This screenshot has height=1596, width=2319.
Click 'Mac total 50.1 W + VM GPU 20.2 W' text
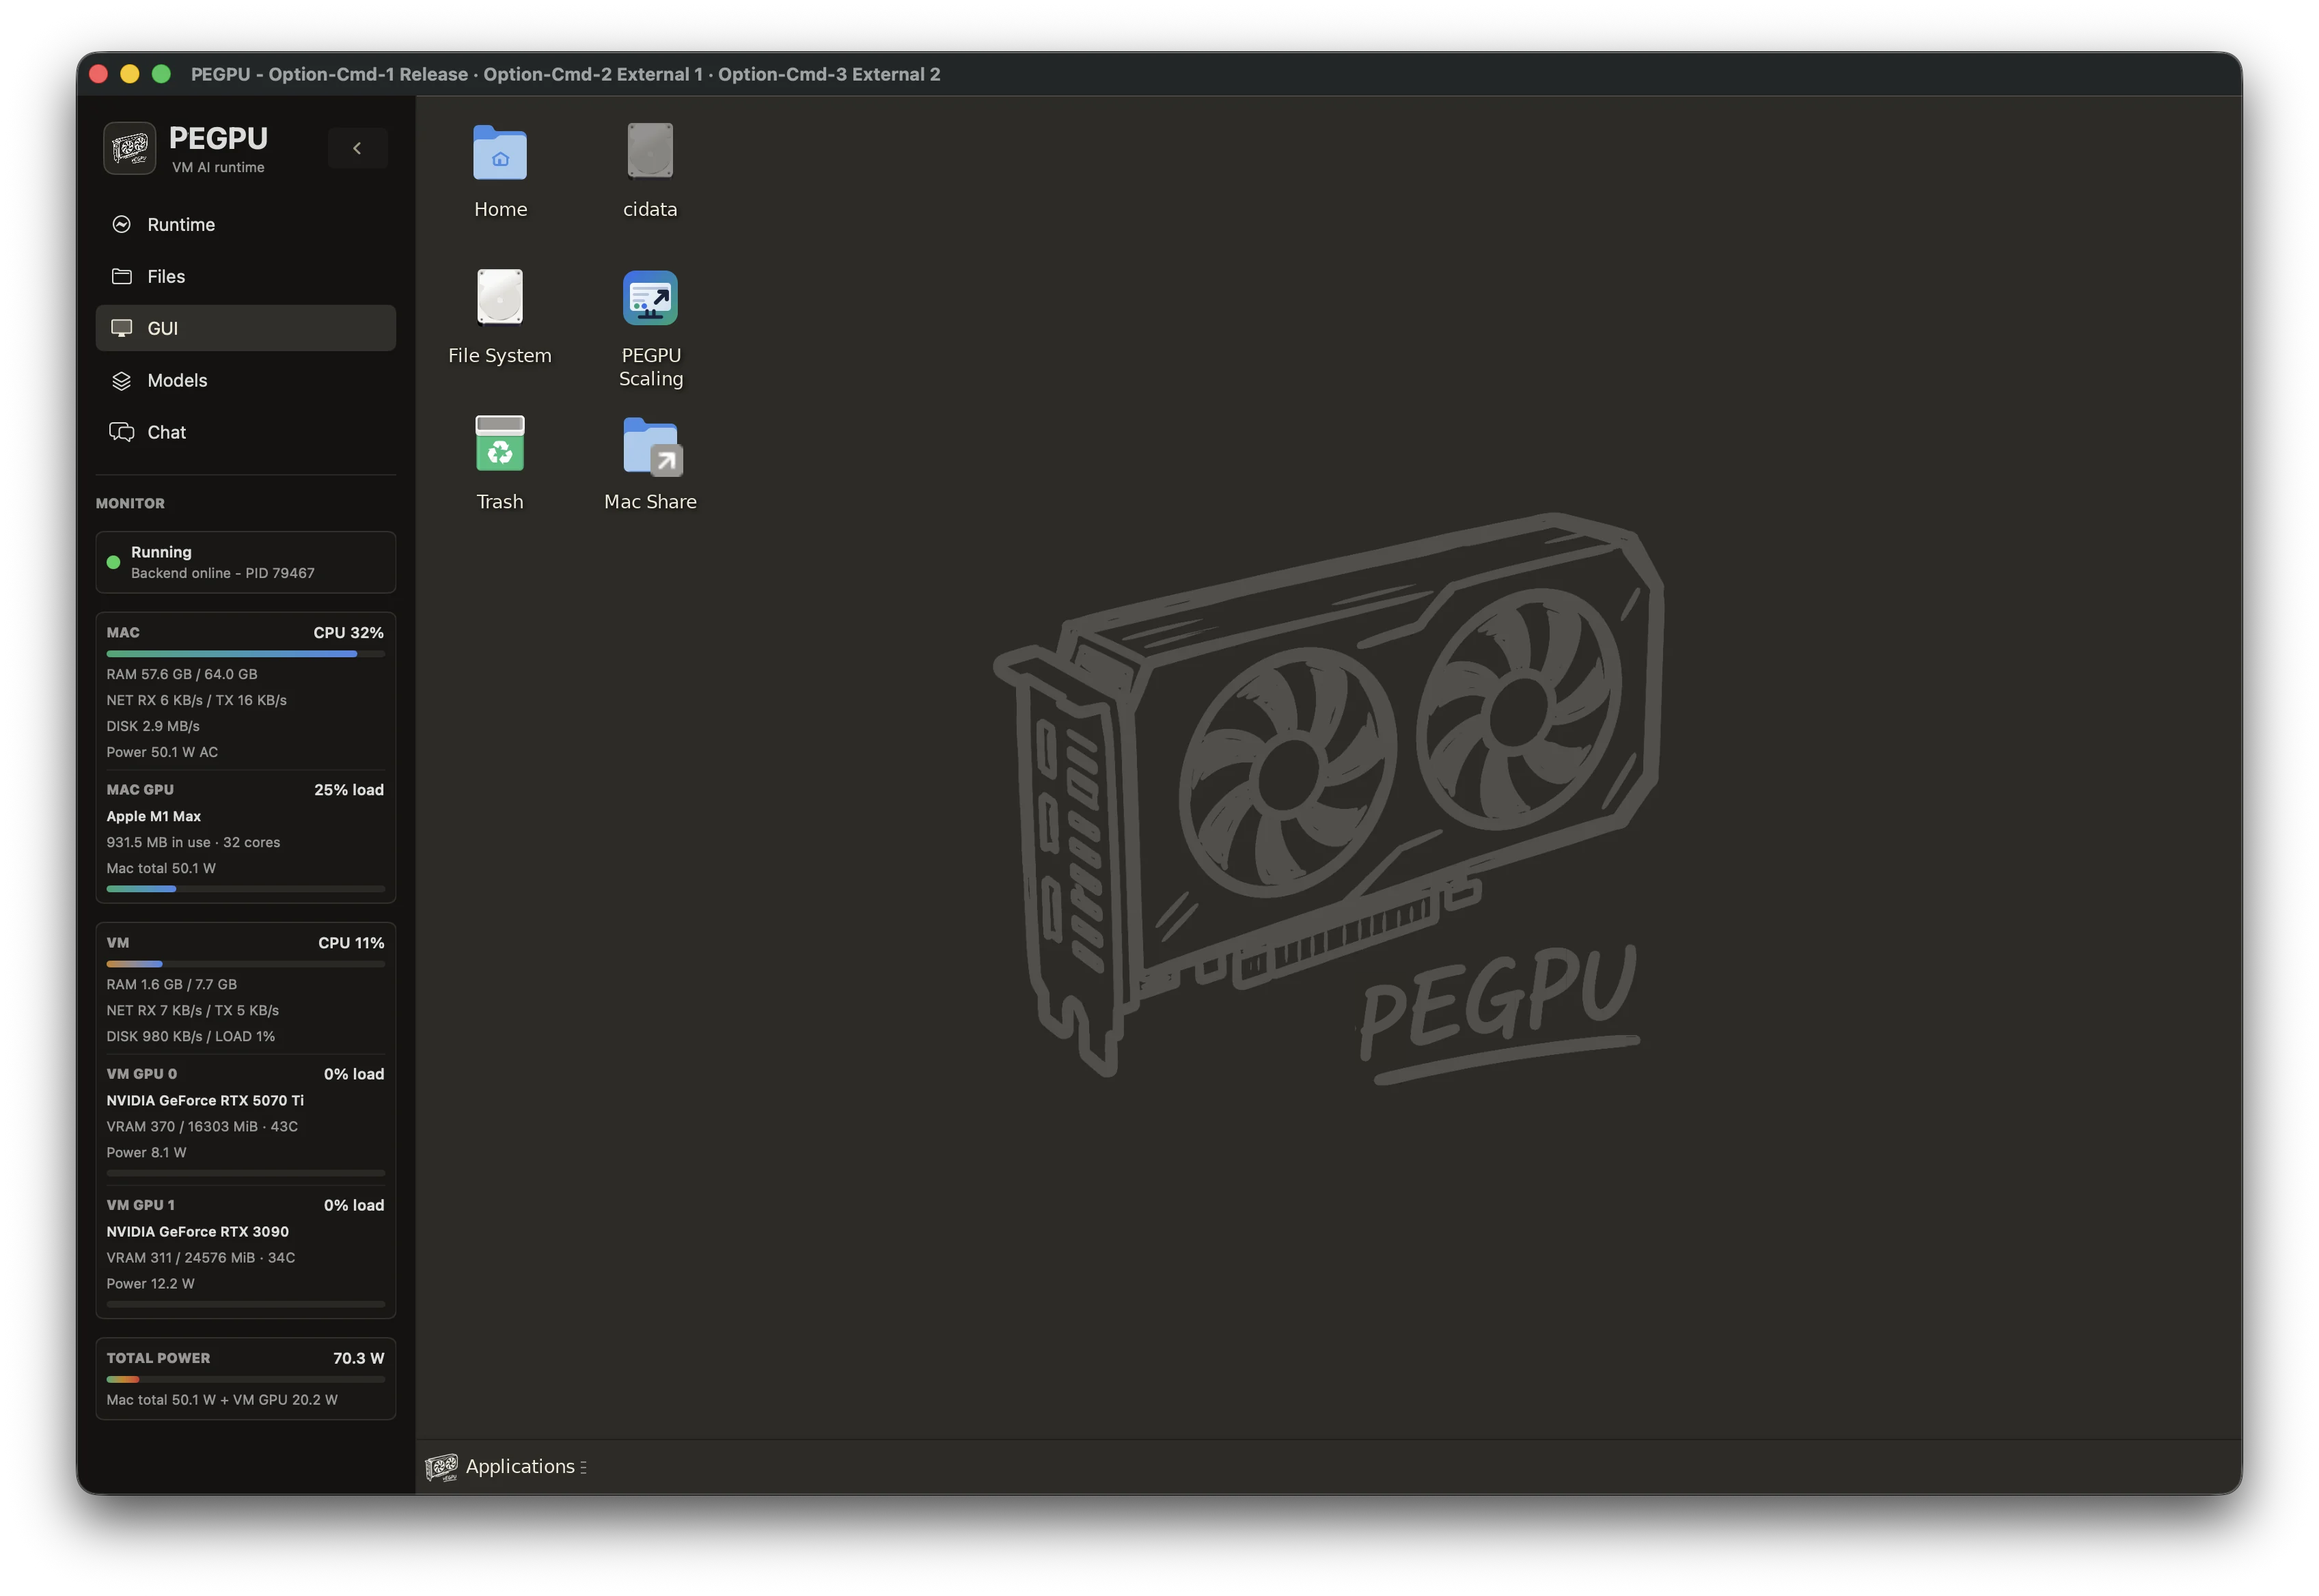pyautogui.click(x=222, y=1400)
